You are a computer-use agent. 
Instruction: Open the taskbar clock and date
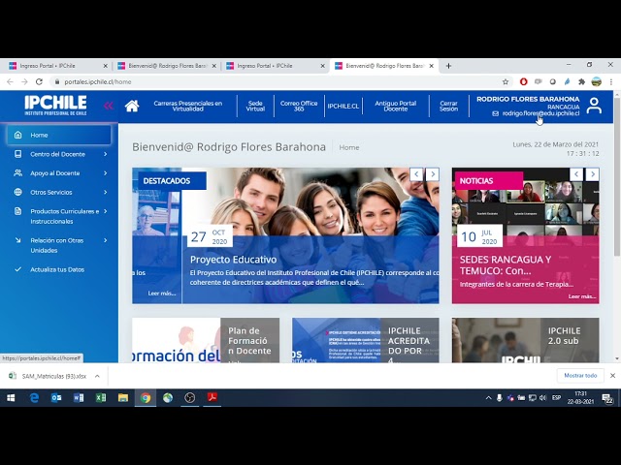pos(580,398)
